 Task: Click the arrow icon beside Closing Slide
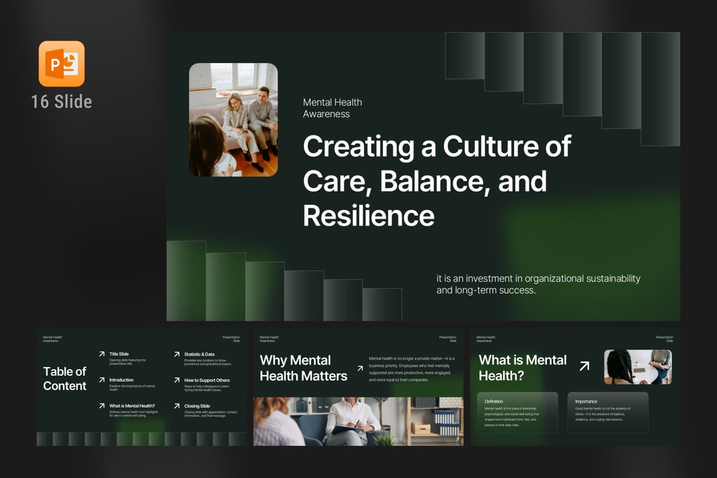pyautogui.click(x=177, y=406)
